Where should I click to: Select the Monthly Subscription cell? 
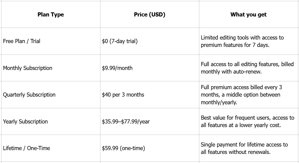(27, 68)
